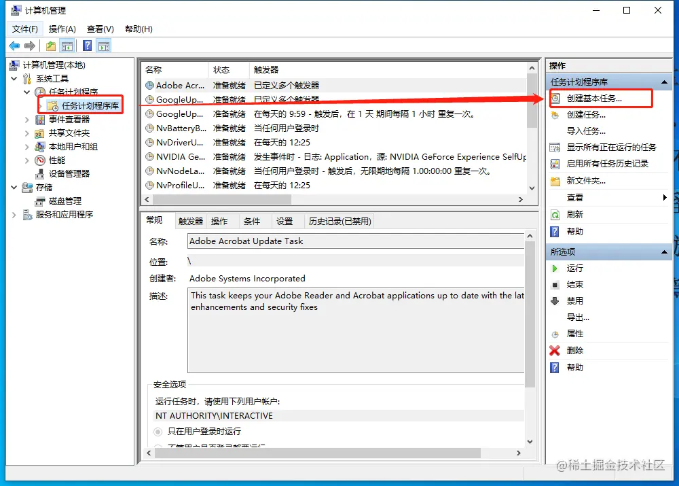Click task list horizontal scroll right arrow
Image resolution: width=679 pixels, height=486 pixels.
pos(521,199)
